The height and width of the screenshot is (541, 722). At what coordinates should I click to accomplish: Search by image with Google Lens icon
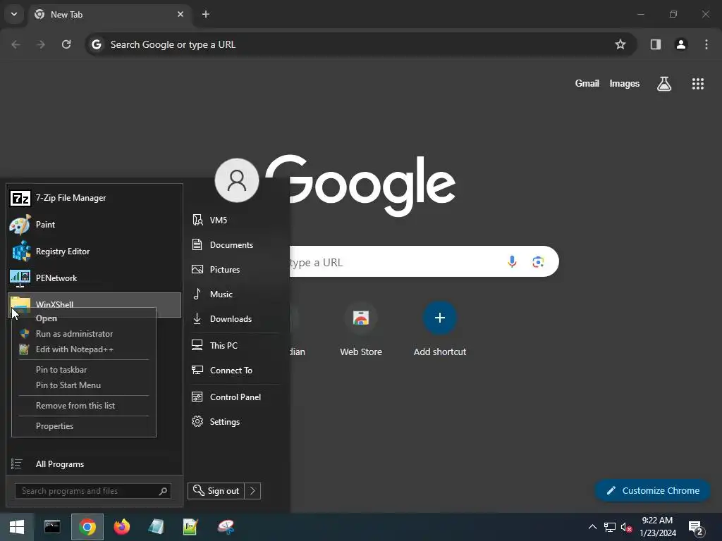[538, 262]
